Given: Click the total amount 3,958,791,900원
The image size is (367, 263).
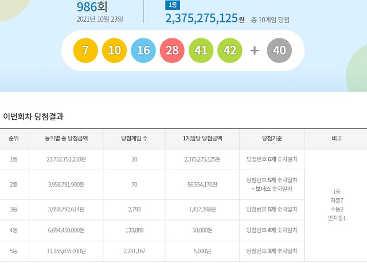Looking at the screenshot, I should pos(67,185).
